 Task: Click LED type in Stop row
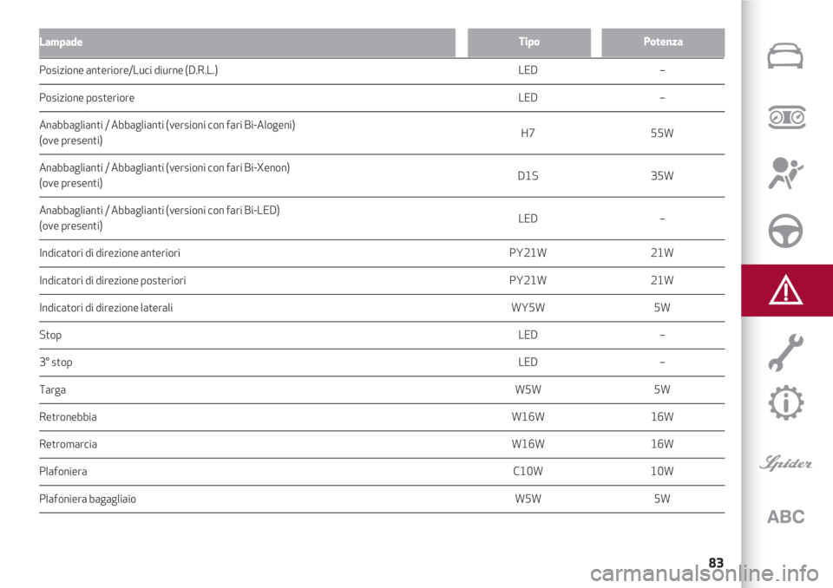(528, 335)
